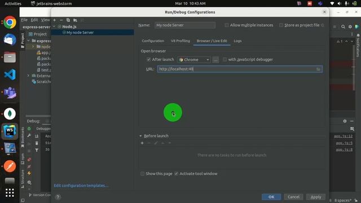
Task: Open the File menu in WebStorm
Action: [24, 20]
